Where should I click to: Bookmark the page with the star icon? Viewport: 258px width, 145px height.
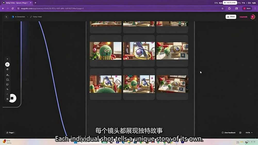(x=222, y=9)
